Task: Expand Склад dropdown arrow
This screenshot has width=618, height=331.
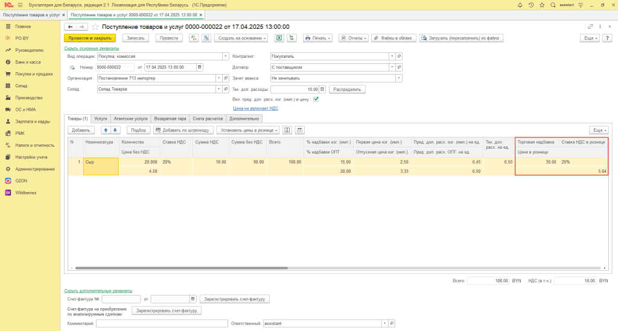Action: [218, 89]
